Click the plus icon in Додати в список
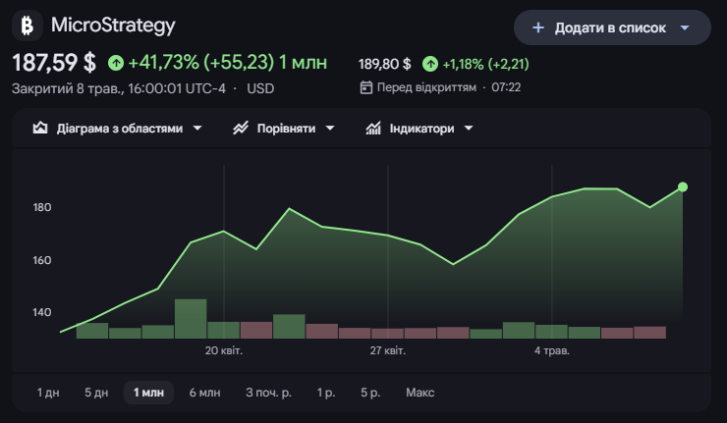The image size is (727, 423). tap(537, 27)
